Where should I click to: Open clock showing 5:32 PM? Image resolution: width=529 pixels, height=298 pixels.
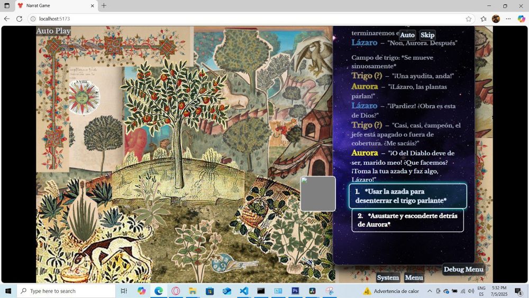coord(499,291)
